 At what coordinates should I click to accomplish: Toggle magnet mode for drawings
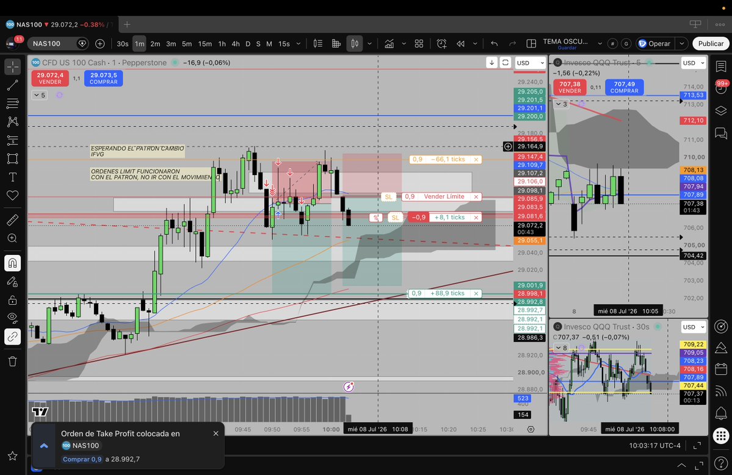pyautogui.click(x=13, y=263)
